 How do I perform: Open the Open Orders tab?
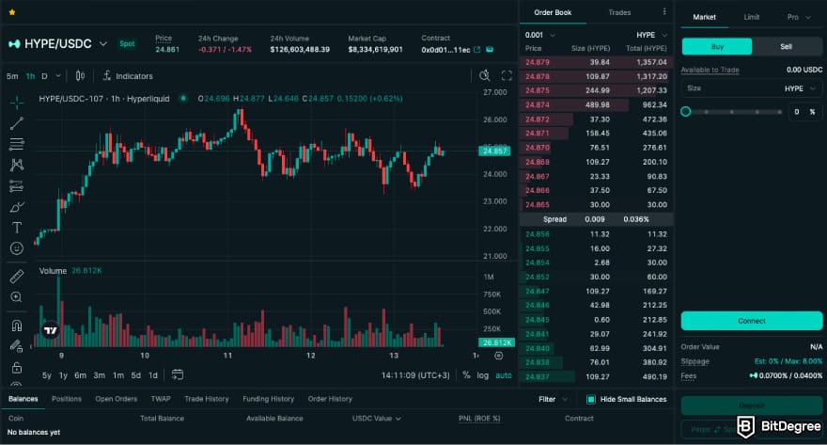[x=116, y=399]
